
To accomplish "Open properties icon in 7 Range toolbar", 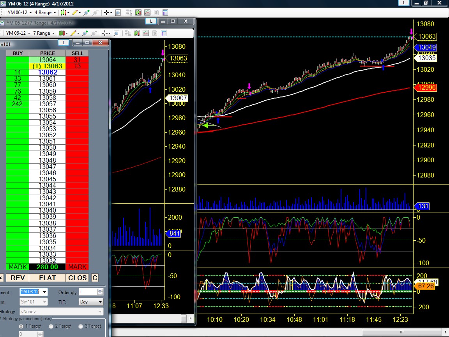I will 164,33.
